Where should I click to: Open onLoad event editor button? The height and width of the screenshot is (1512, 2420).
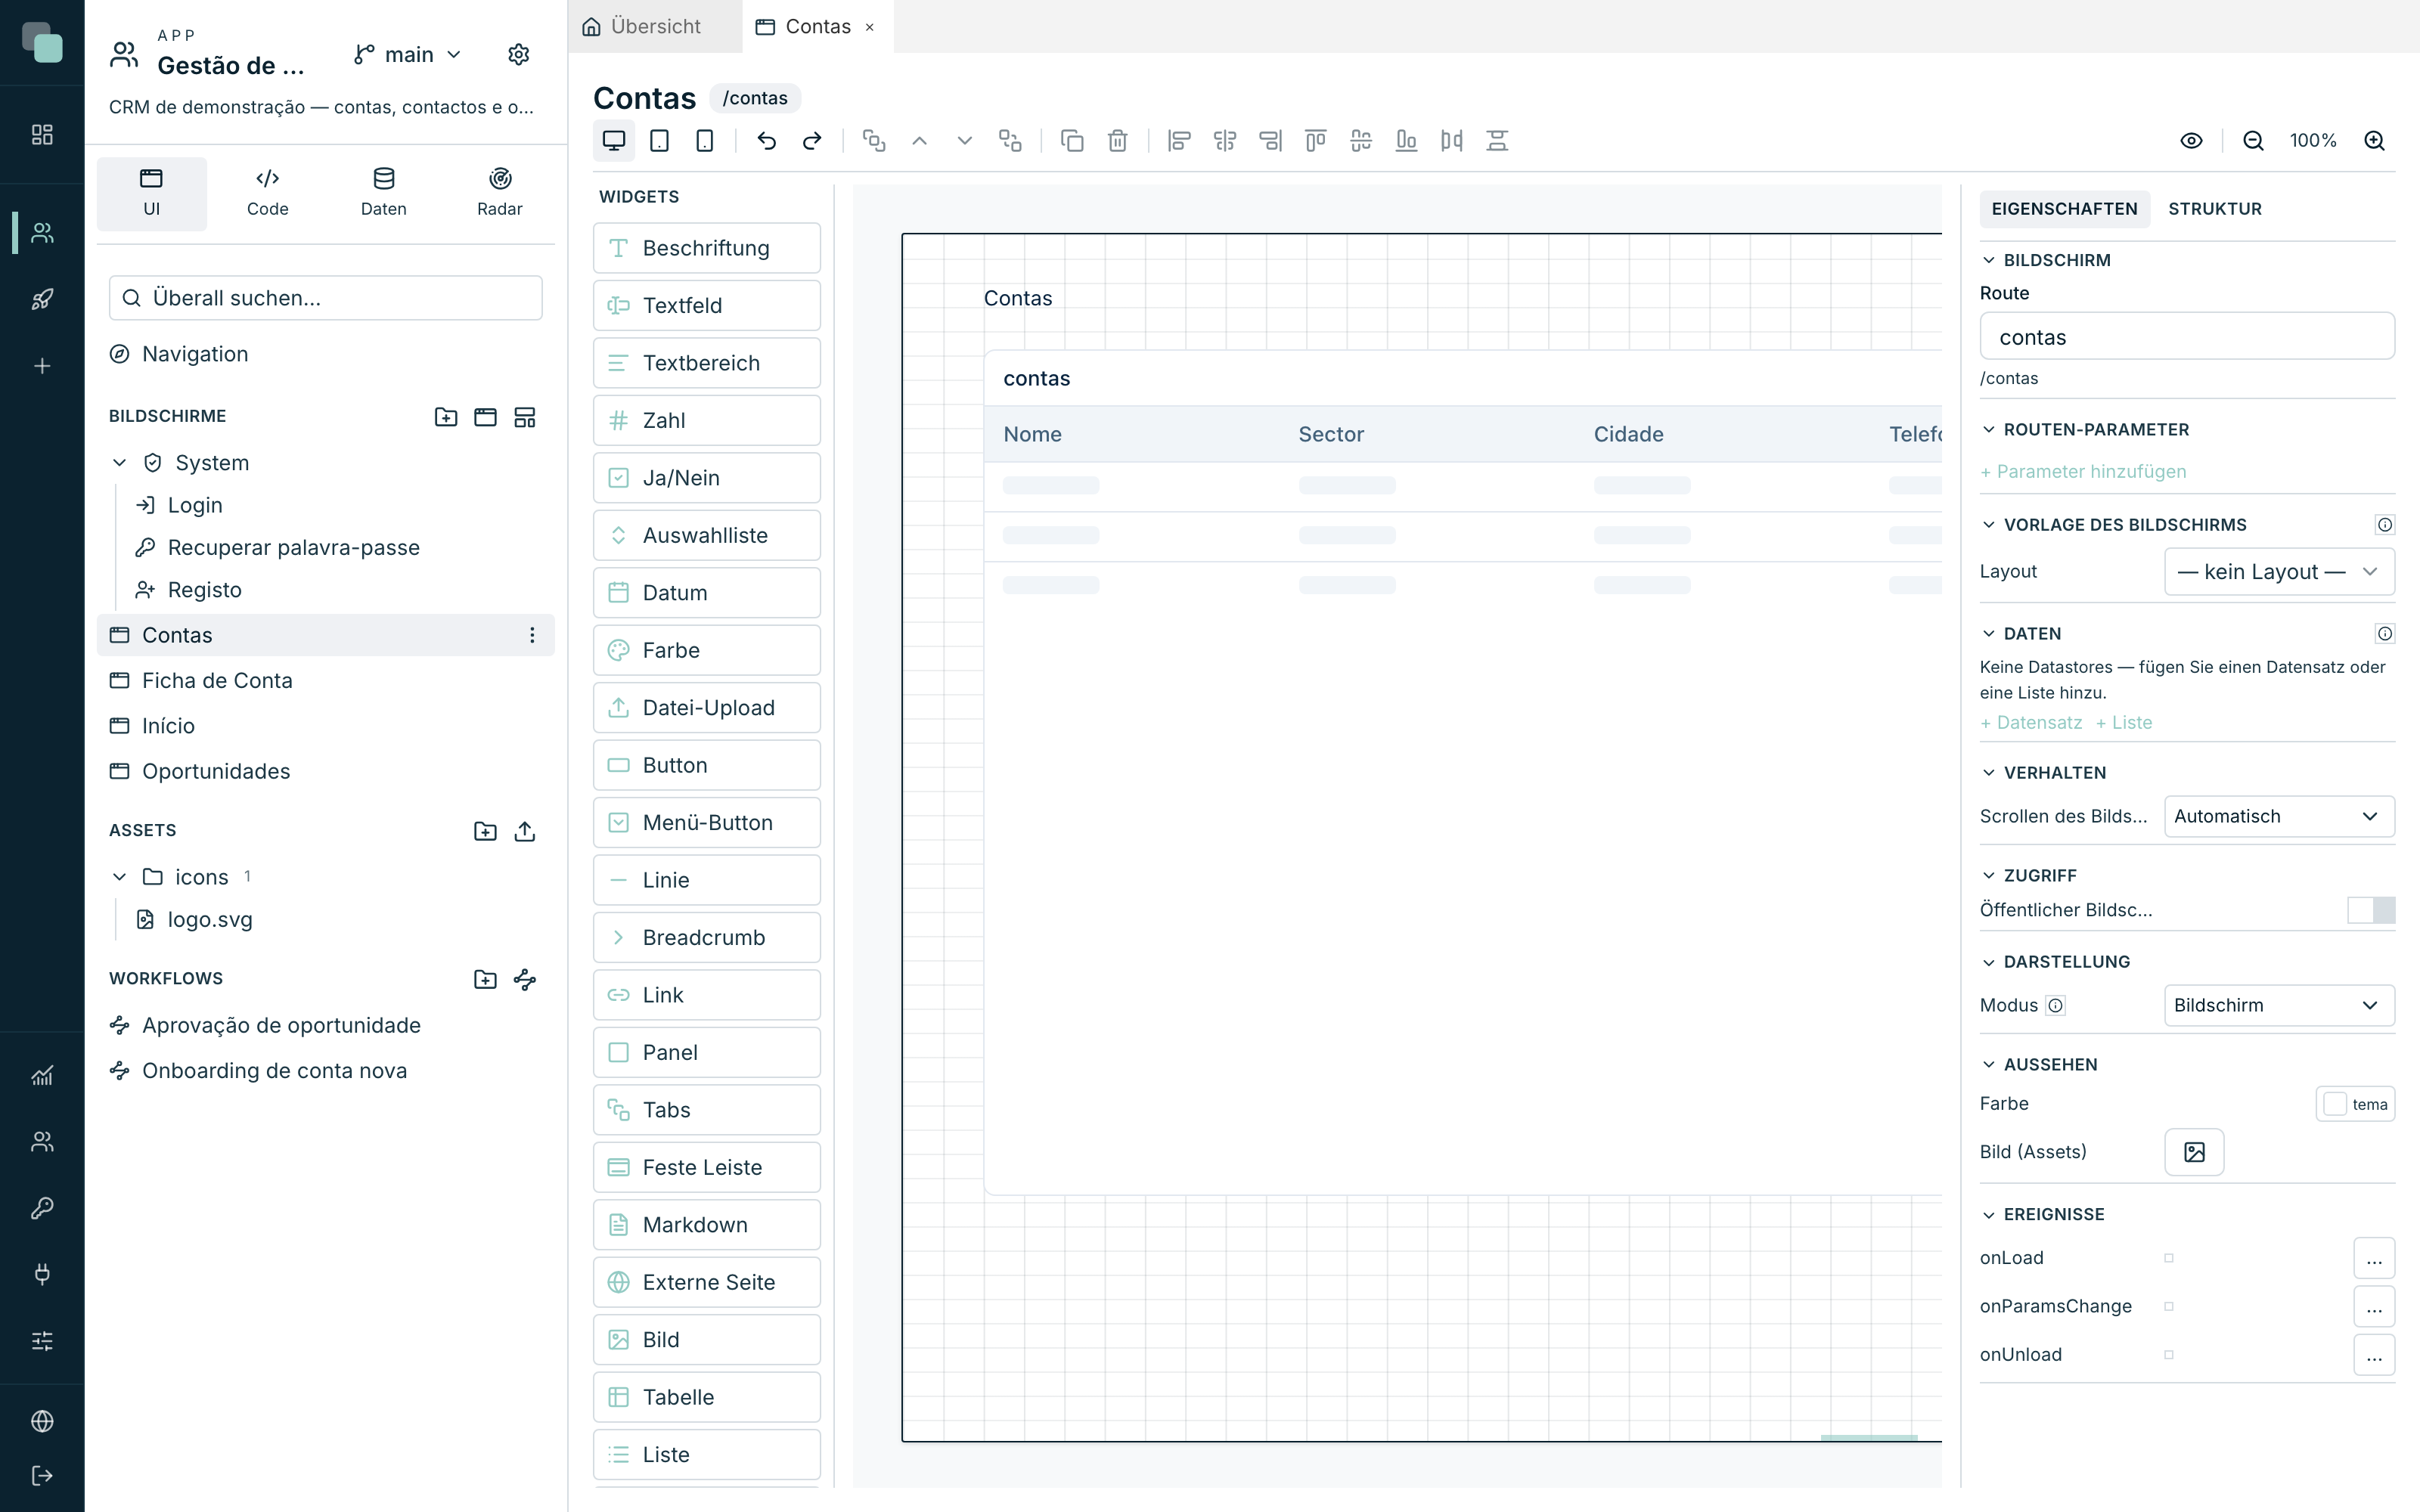(2374, 1259)
